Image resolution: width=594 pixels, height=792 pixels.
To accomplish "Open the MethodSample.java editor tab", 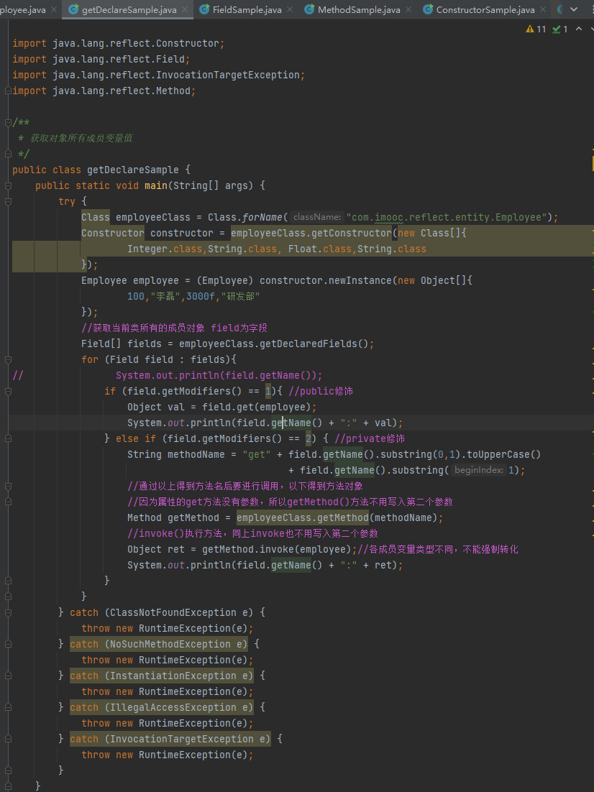I will pyautogui.click(x=358, y=10).
